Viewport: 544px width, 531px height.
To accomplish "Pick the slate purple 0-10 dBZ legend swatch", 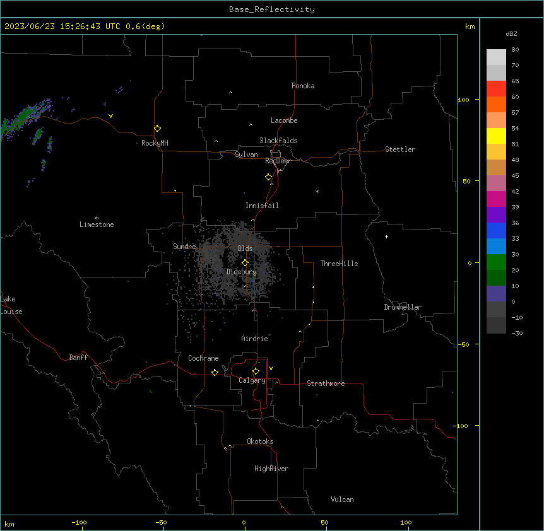I will (x=496, y=294).
